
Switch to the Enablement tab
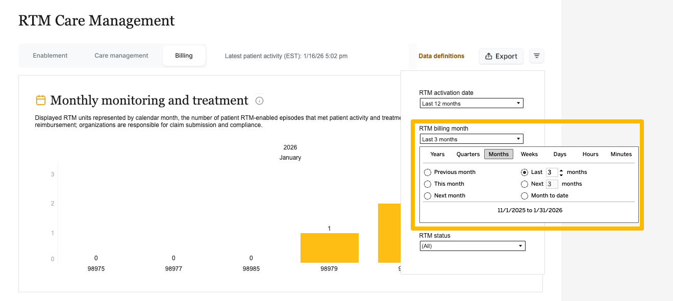tap(50, 56)
